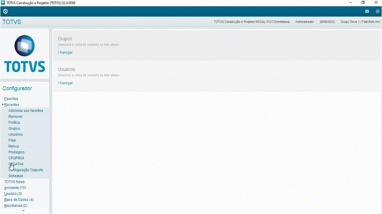
Task: Click the sidebar scroll-down chevron
Action: (x=23, y=211)
